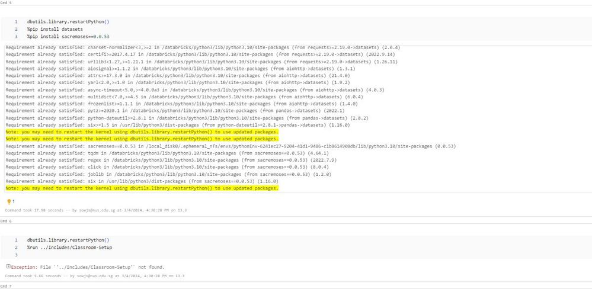
Task: Place cursor on '%pip install datasets' line
Action: (x=55, y=29)
